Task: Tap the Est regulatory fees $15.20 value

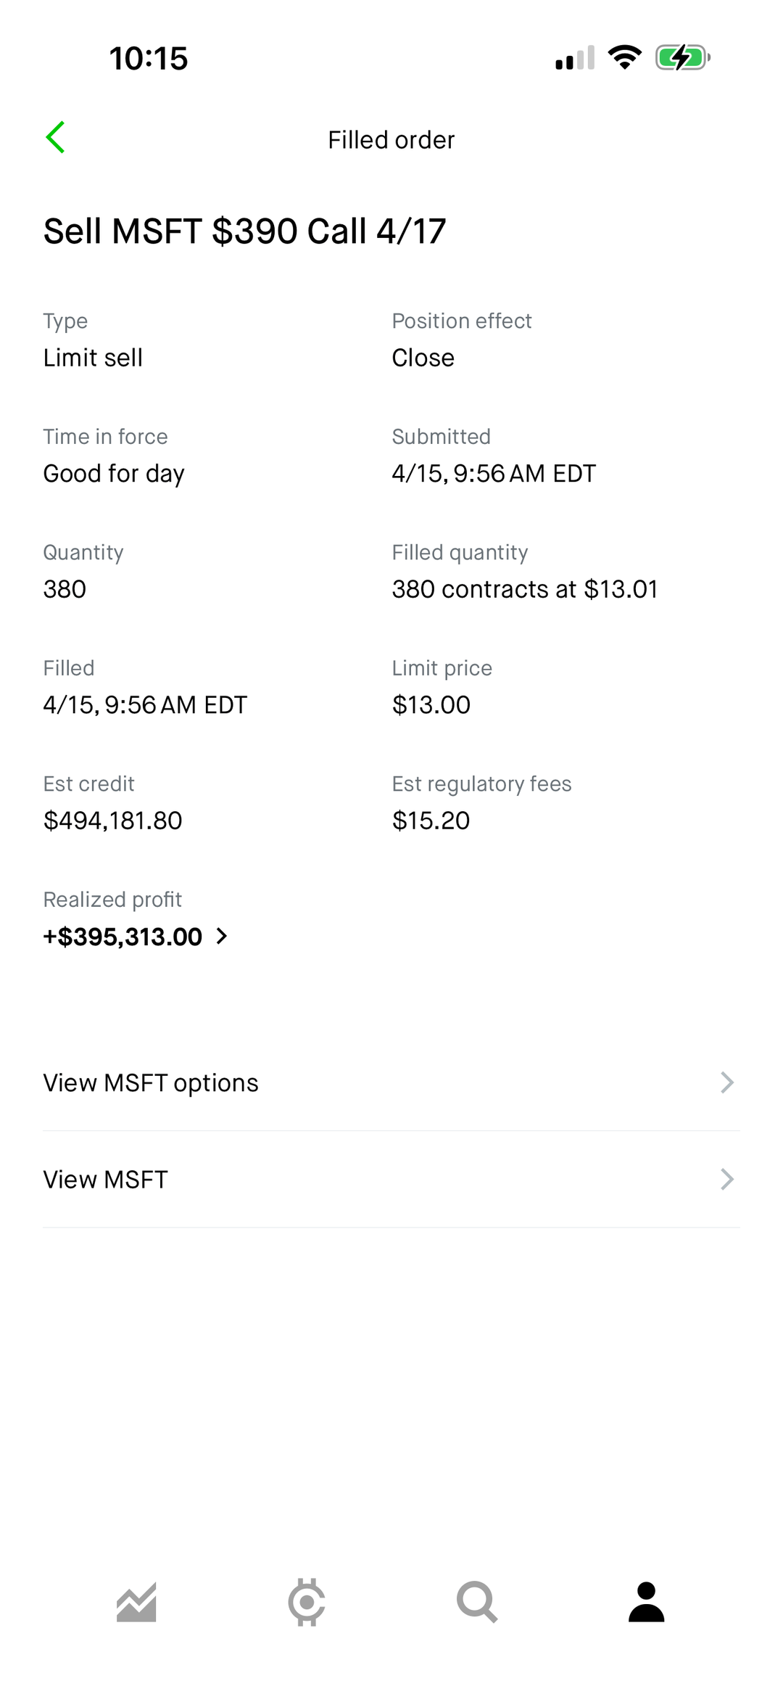Action: [431, 821]
